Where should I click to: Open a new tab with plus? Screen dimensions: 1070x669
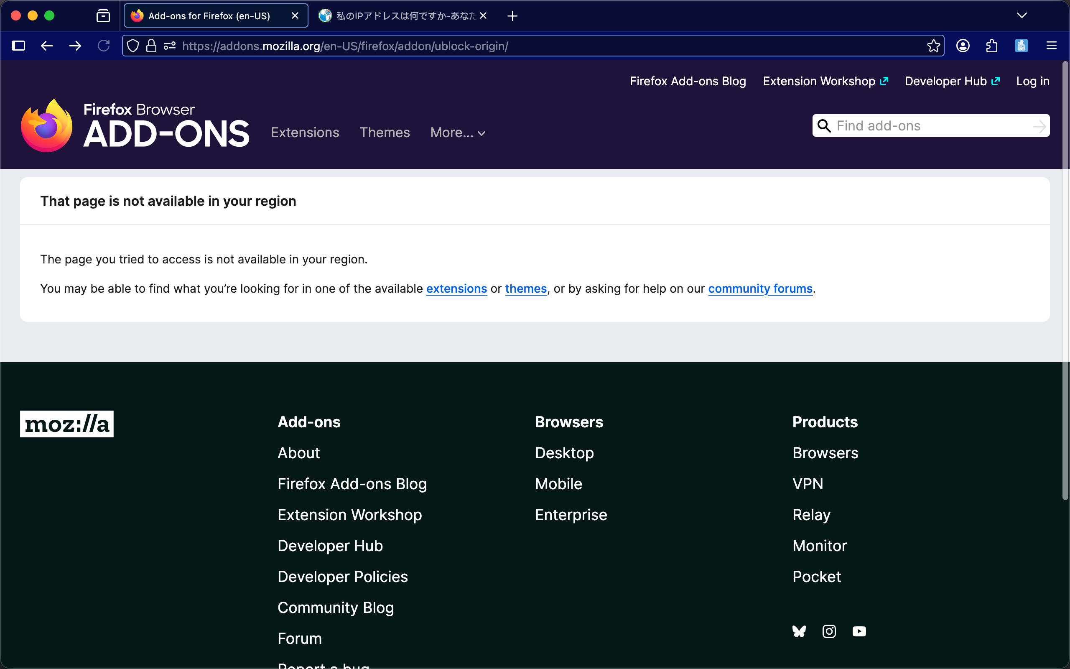(x=512, y=16)
